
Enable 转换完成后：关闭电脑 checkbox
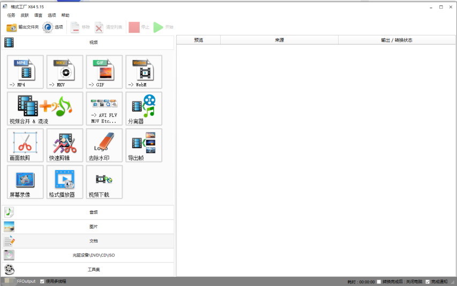tap(379, 281)
